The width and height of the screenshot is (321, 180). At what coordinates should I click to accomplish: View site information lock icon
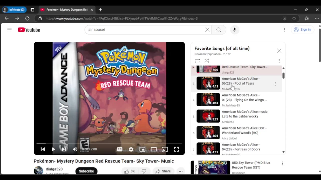(40, 18)
